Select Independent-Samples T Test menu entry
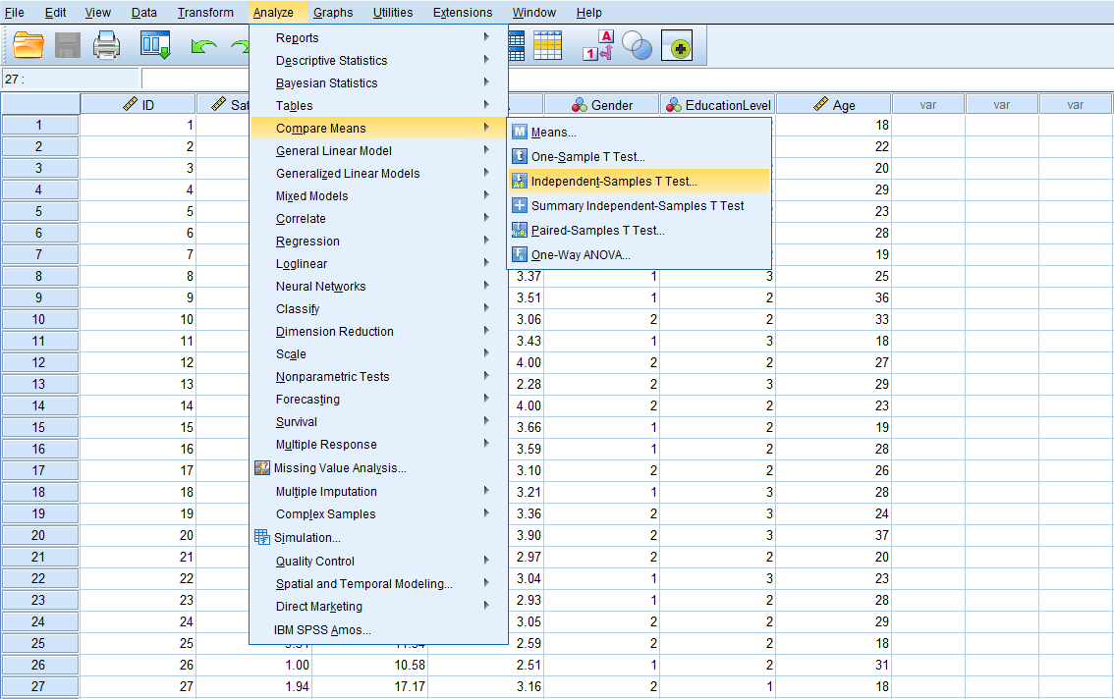The image size is (1114, 699). [614, 182]
